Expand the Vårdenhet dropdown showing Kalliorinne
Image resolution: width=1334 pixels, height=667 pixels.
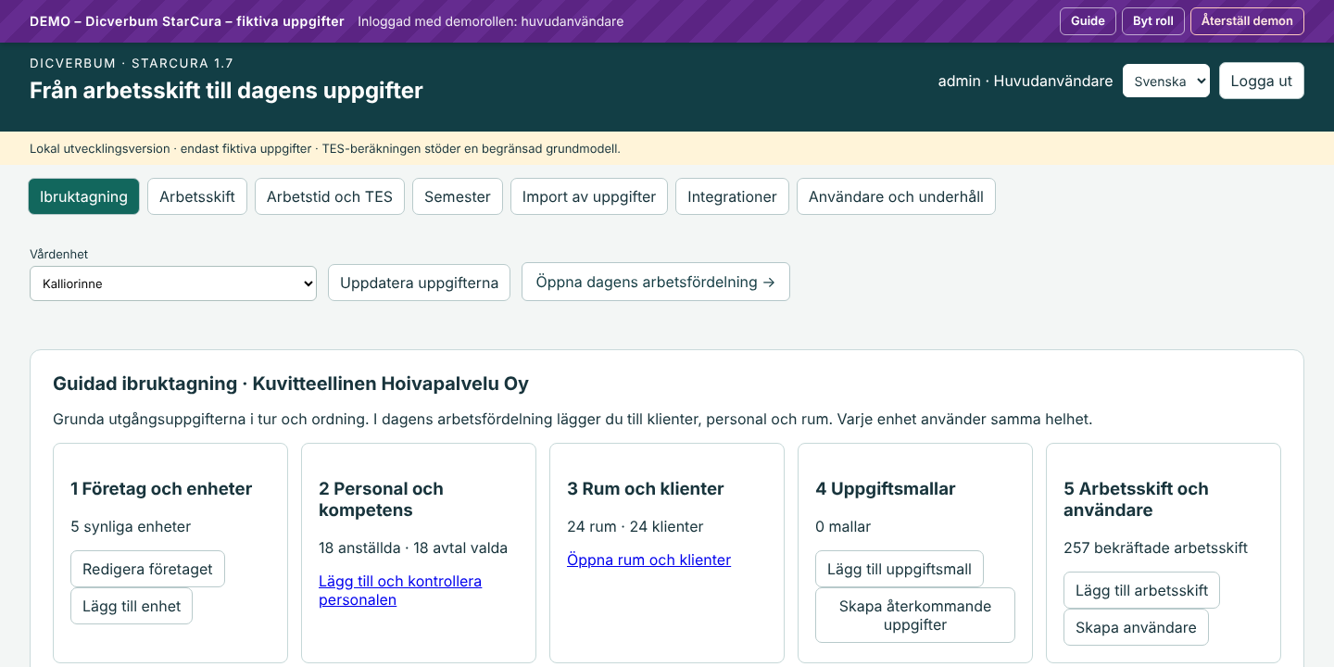pos(173,283)
